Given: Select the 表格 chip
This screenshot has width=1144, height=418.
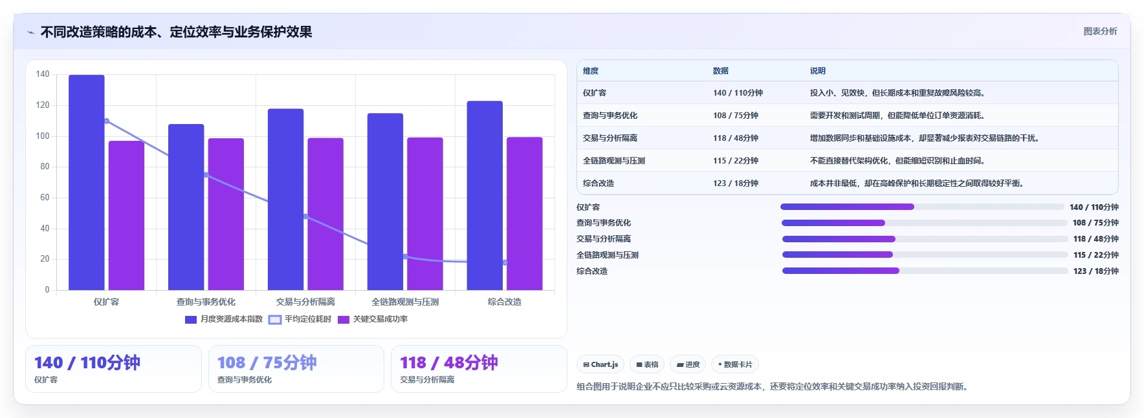Looking at the screenshot, I should (647, 364).
